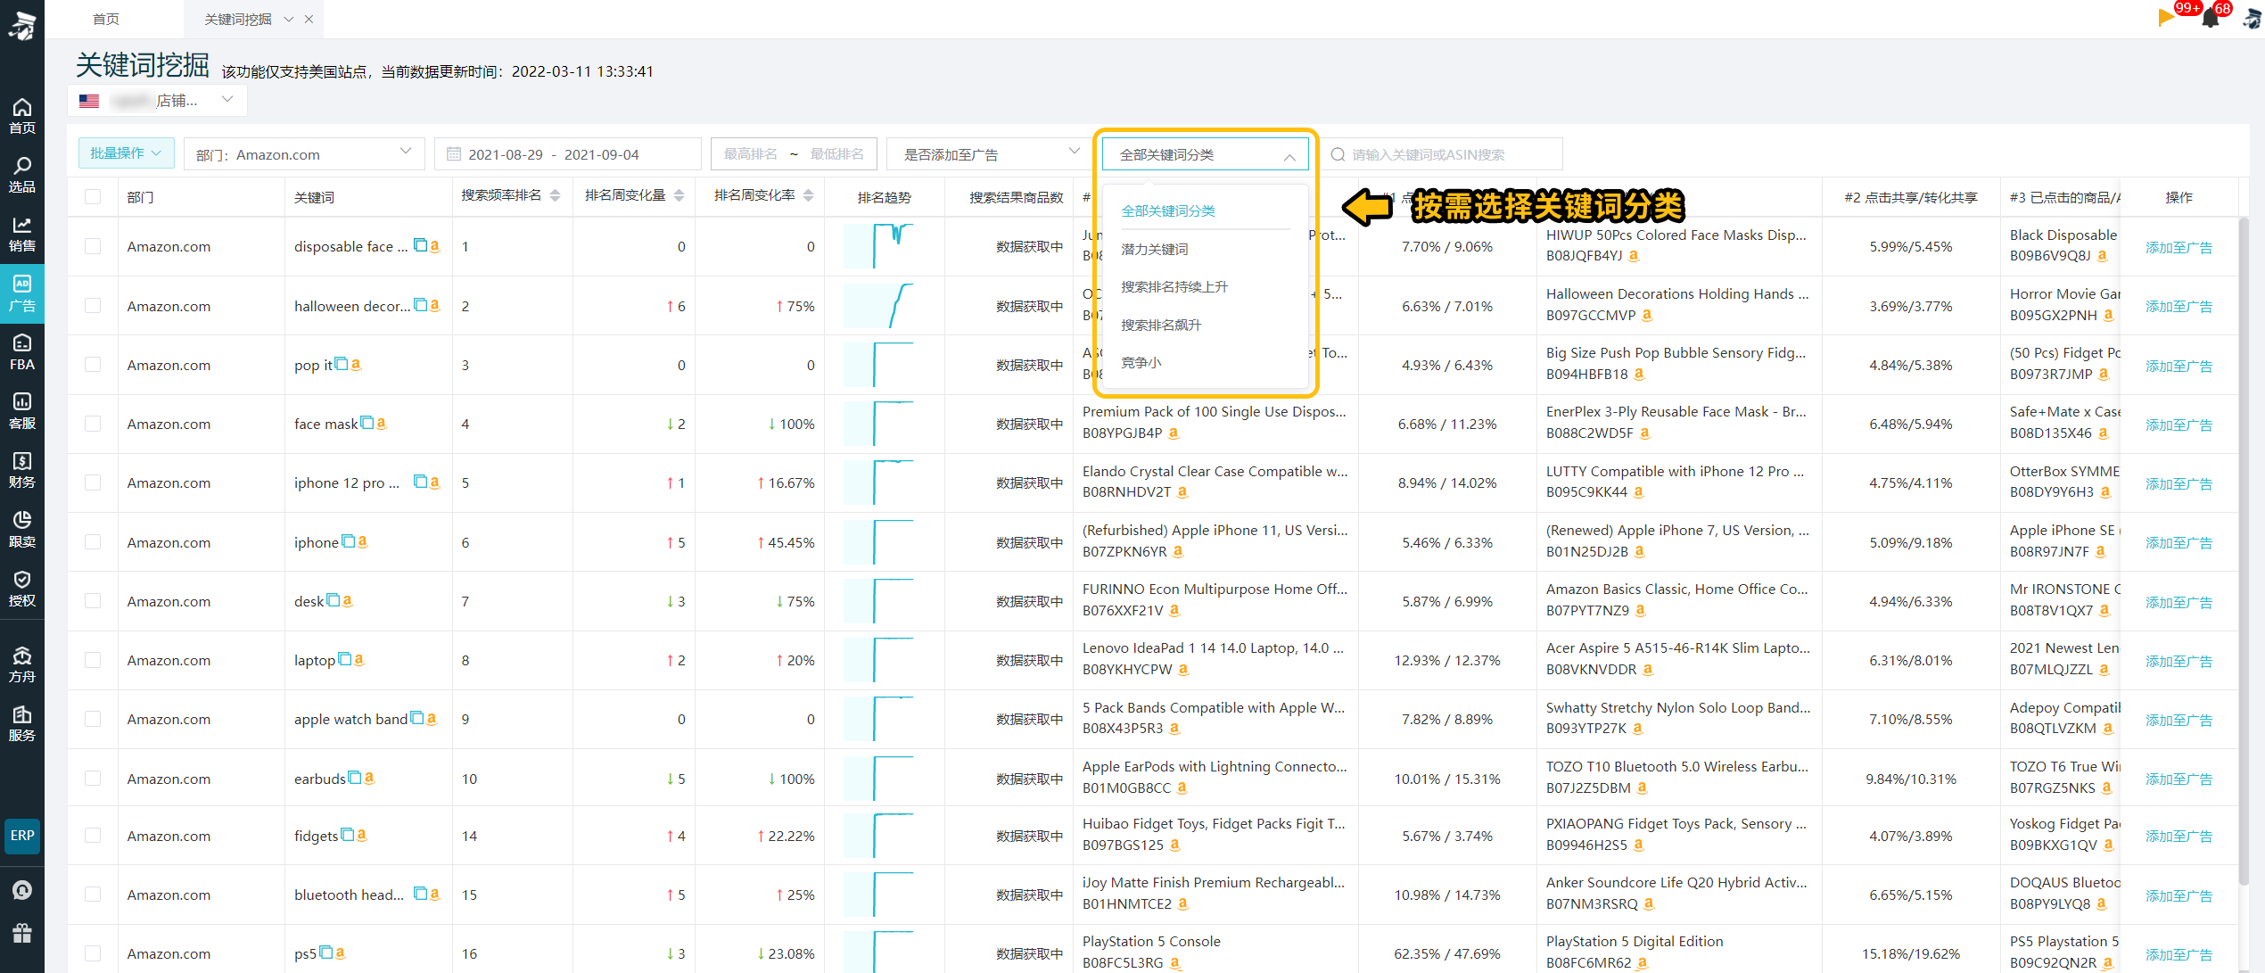Click the copy icon next to 'ps5'
The image size is (2265, 973).
click(x=325, y=952)
